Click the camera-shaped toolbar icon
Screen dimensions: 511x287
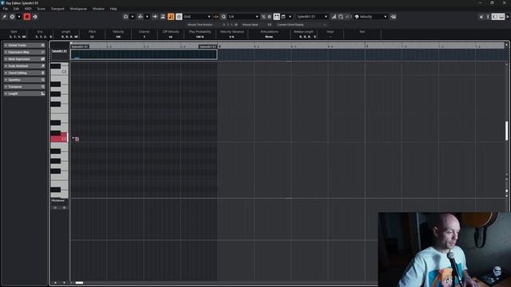[126, 17]
